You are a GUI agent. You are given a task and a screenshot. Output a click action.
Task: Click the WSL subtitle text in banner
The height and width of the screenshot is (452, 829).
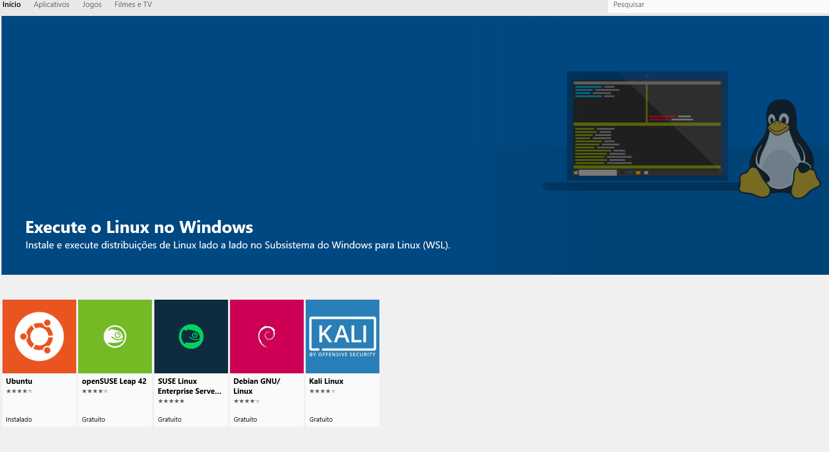(238, 245)
